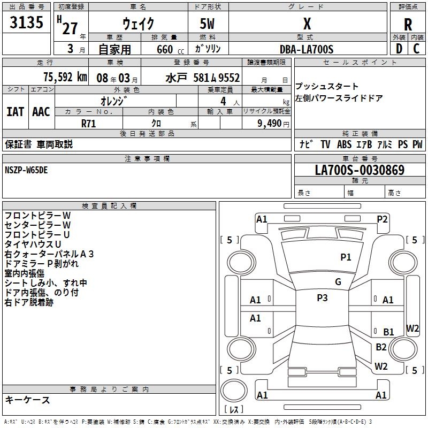The width and height of the screenshot is (428, 428).
Task: Click the エアB equipment entry
Action: (364, 144)
